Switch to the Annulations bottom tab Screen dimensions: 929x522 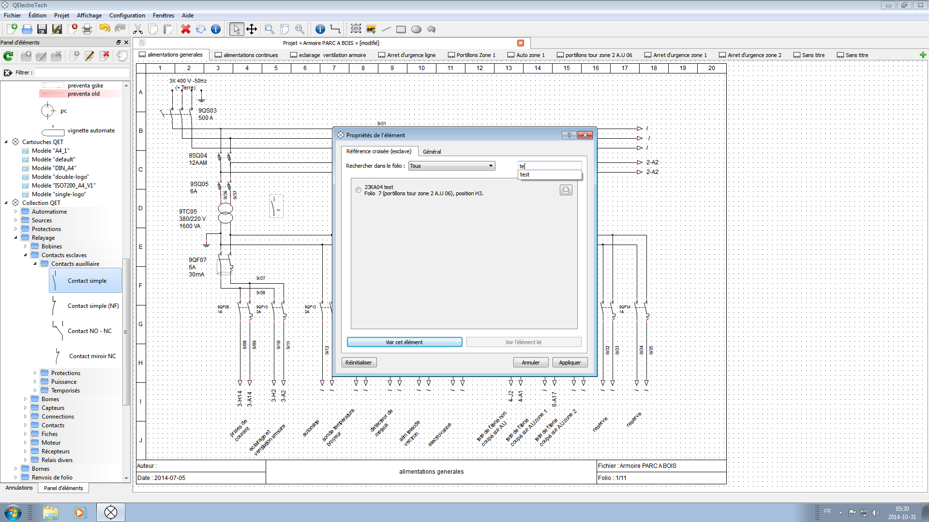[19, 488]
